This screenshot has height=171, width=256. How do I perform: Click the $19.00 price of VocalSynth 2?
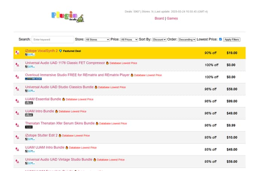[232, 53]
